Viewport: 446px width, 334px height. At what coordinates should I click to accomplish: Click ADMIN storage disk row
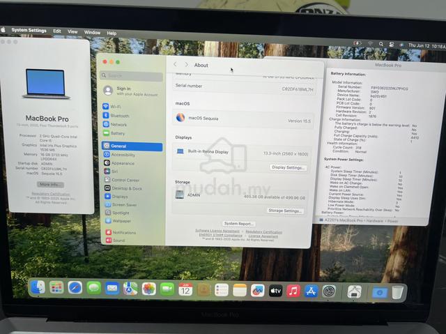click(240, 197)
